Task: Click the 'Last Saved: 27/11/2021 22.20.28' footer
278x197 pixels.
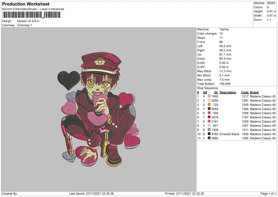Action: click(91, 193)
